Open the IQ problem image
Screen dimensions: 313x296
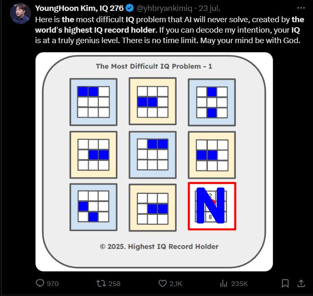click(154, 161)
